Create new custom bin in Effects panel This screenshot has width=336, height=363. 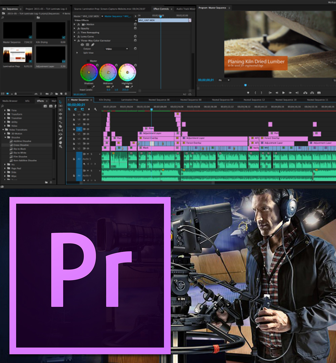click(46, 183)
